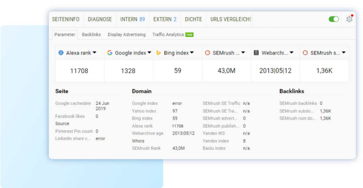This screenshot has width=363, height=188.
Task: Click the green NEW badge
Action: [189, 34]
